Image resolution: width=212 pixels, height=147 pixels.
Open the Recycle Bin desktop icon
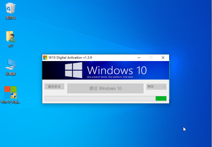click(x=11, y=8)
